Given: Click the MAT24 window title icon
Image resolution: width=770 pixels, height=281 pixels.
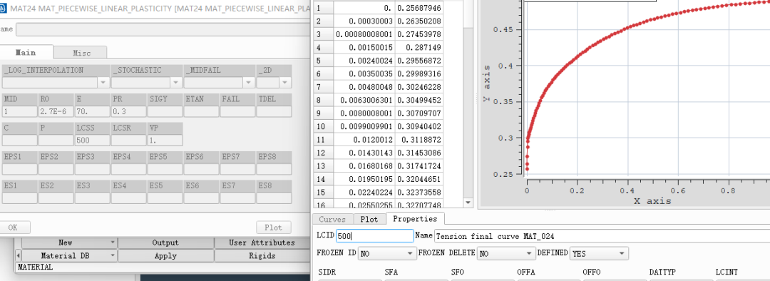Looking at the screenshot, I should 3,9.
